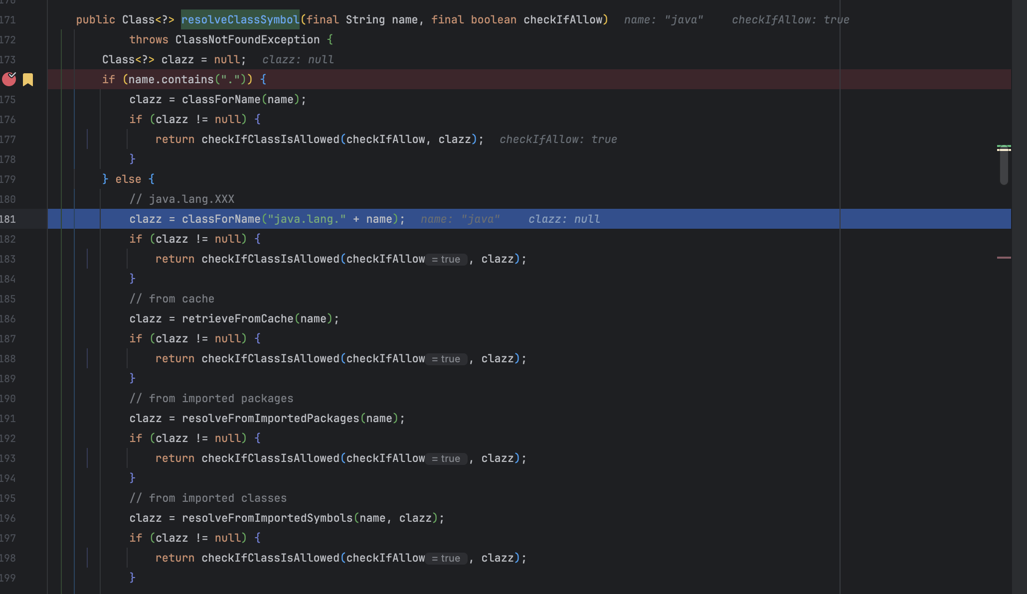This screenshot has height=594, width=1027.
Task: Click checkIfClassIsAllowed on line 177
Action: point(271,139)
